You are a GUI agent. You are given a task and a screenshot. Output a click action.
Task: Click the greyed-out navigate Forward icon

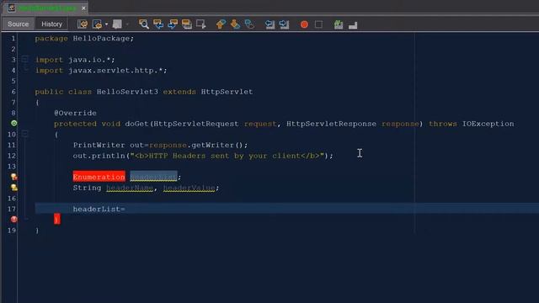(117, 24)
